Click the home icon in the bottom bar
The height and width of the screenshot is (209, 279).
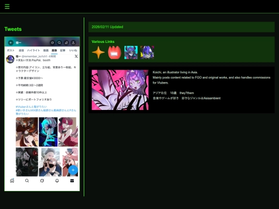12,181
